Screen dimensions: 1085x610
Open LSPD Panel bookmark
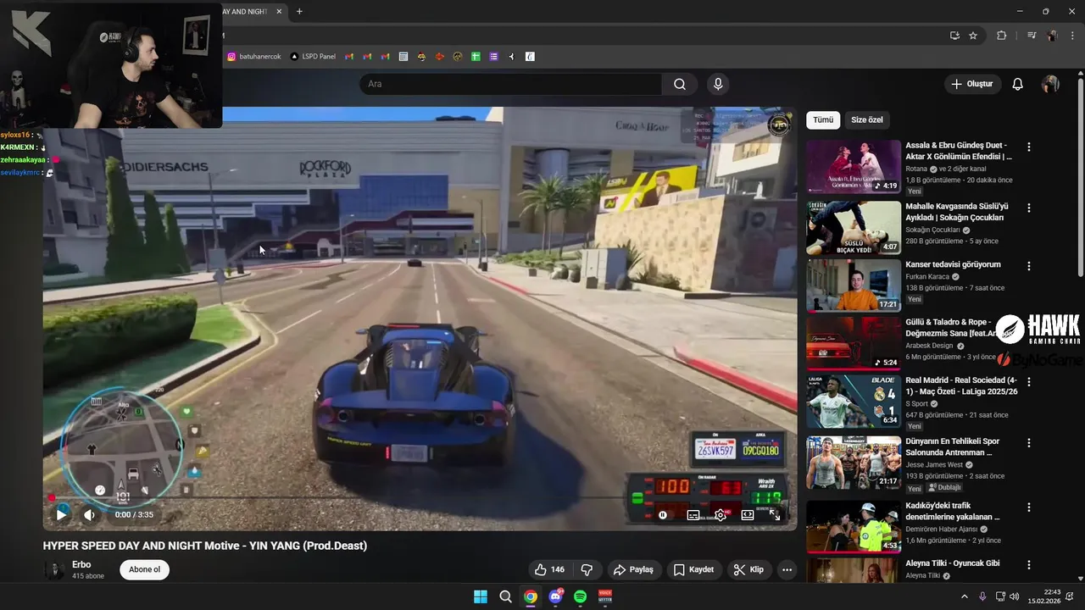tap(313, 56)
